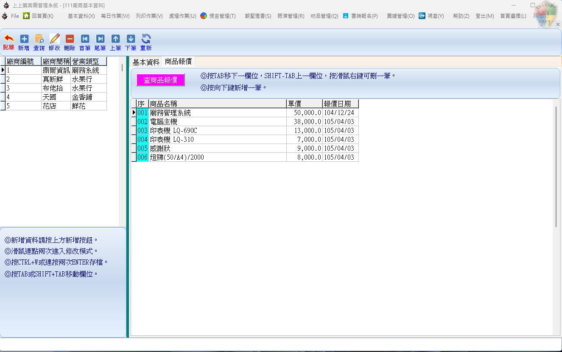Refresh data with 重新 icon

coord(146,39)
